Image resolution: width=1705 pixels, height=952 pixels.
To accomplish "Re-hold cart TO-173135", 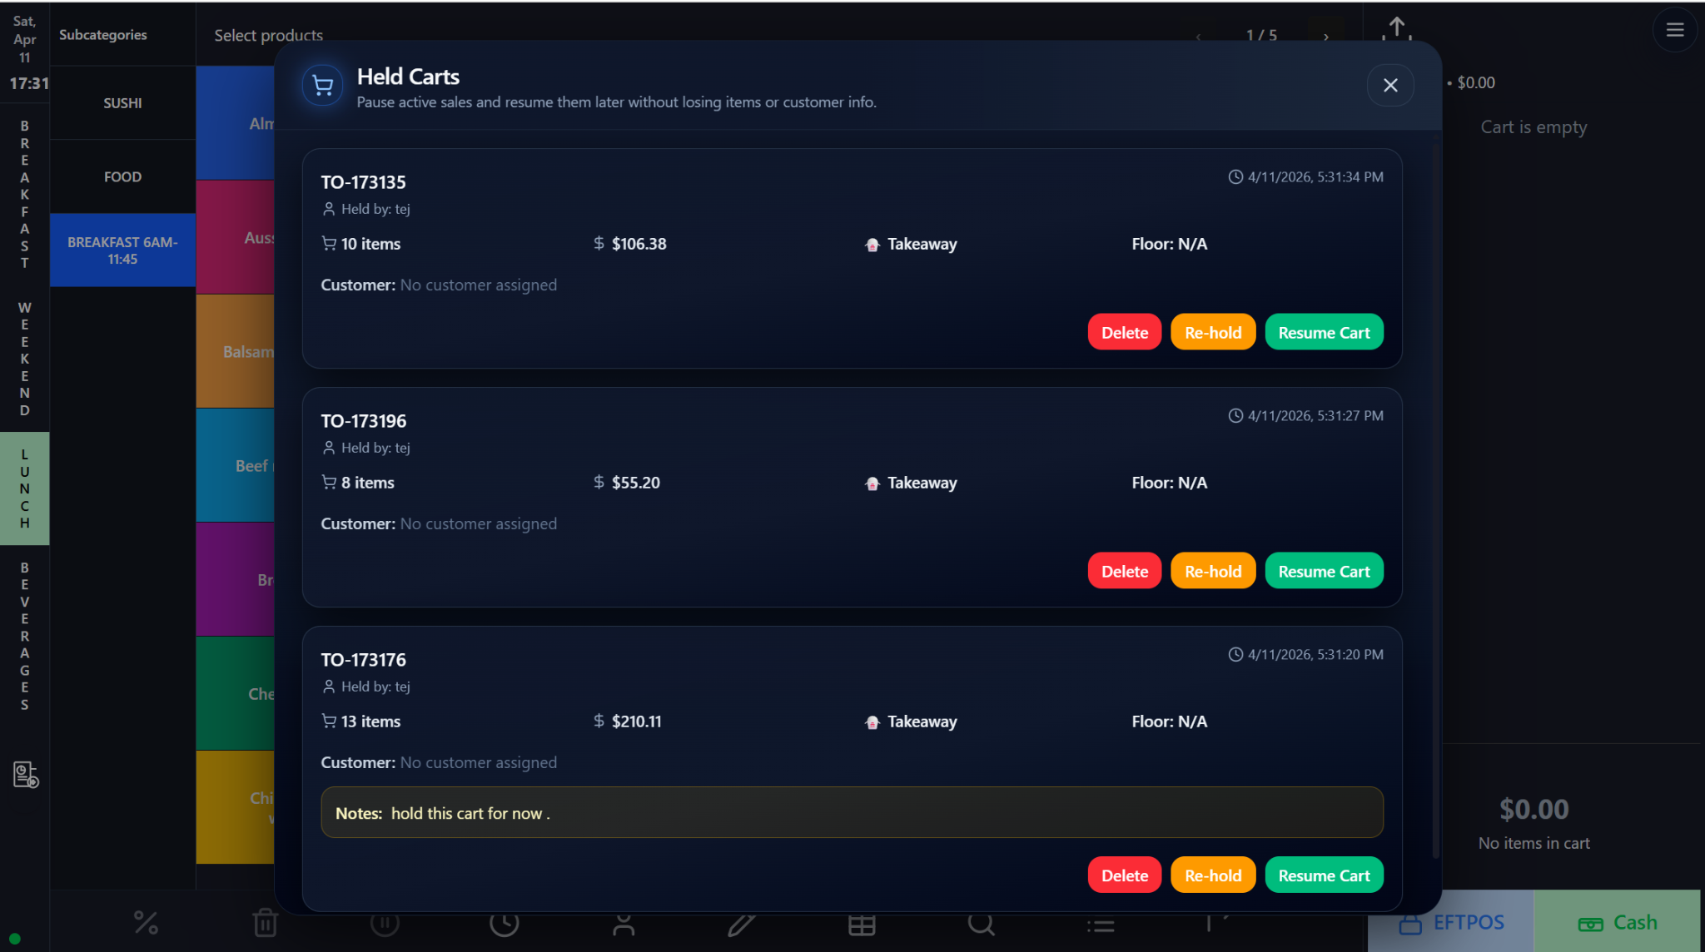I will pos(1213,332).
